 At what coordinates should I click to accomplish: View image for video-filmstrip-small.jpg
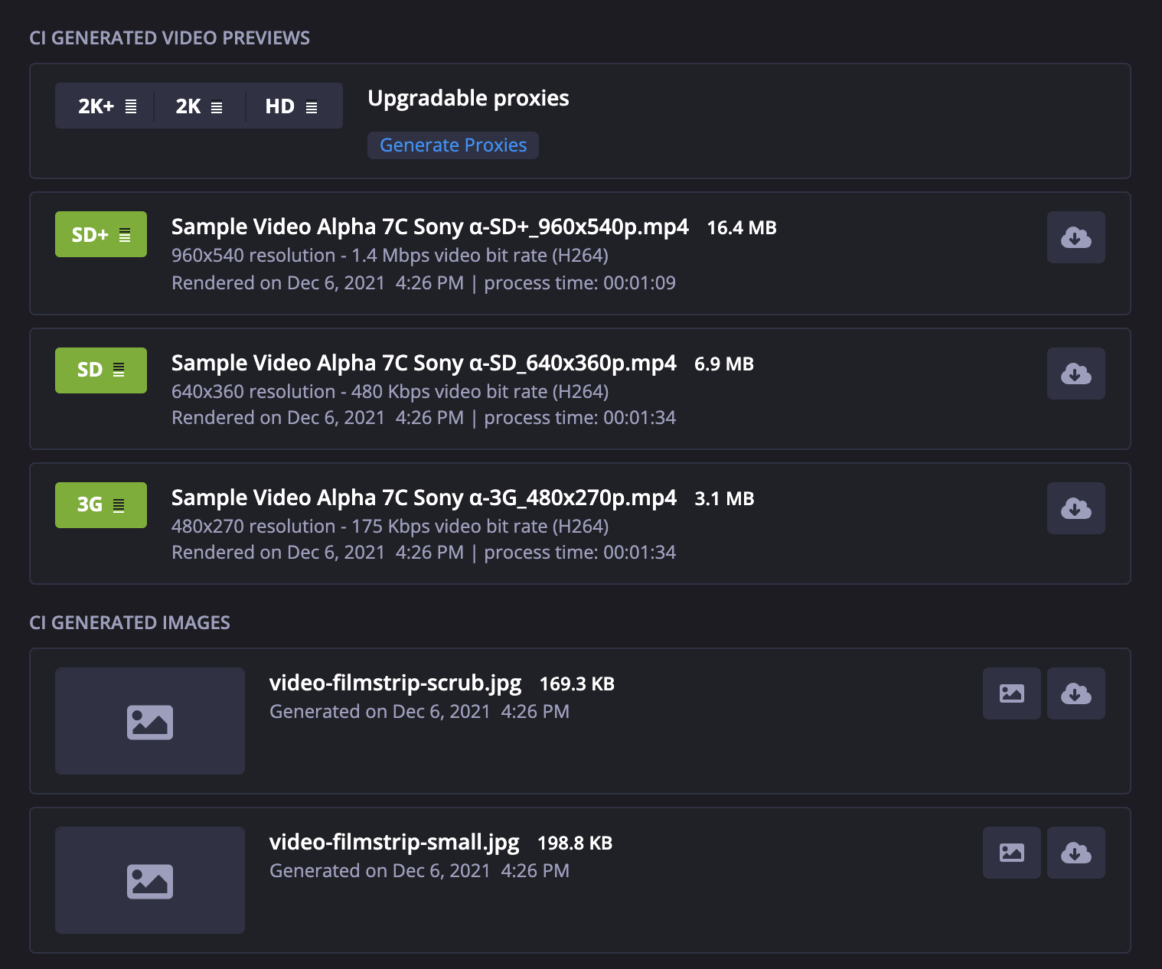[1011, 853]
